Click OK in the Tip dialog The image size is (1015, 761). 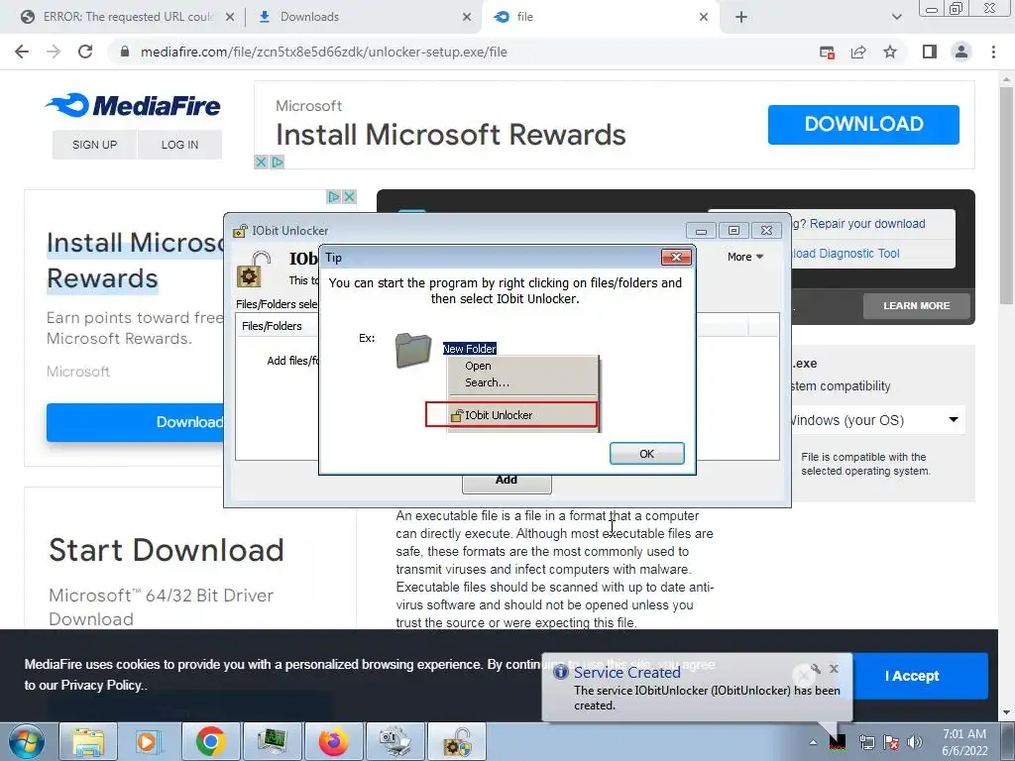coord(646,454)
